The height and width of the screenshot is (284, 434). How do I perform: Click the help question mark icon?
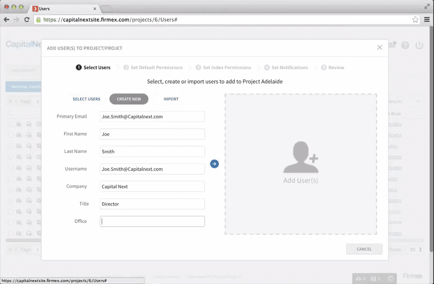[x=405, y=46]
